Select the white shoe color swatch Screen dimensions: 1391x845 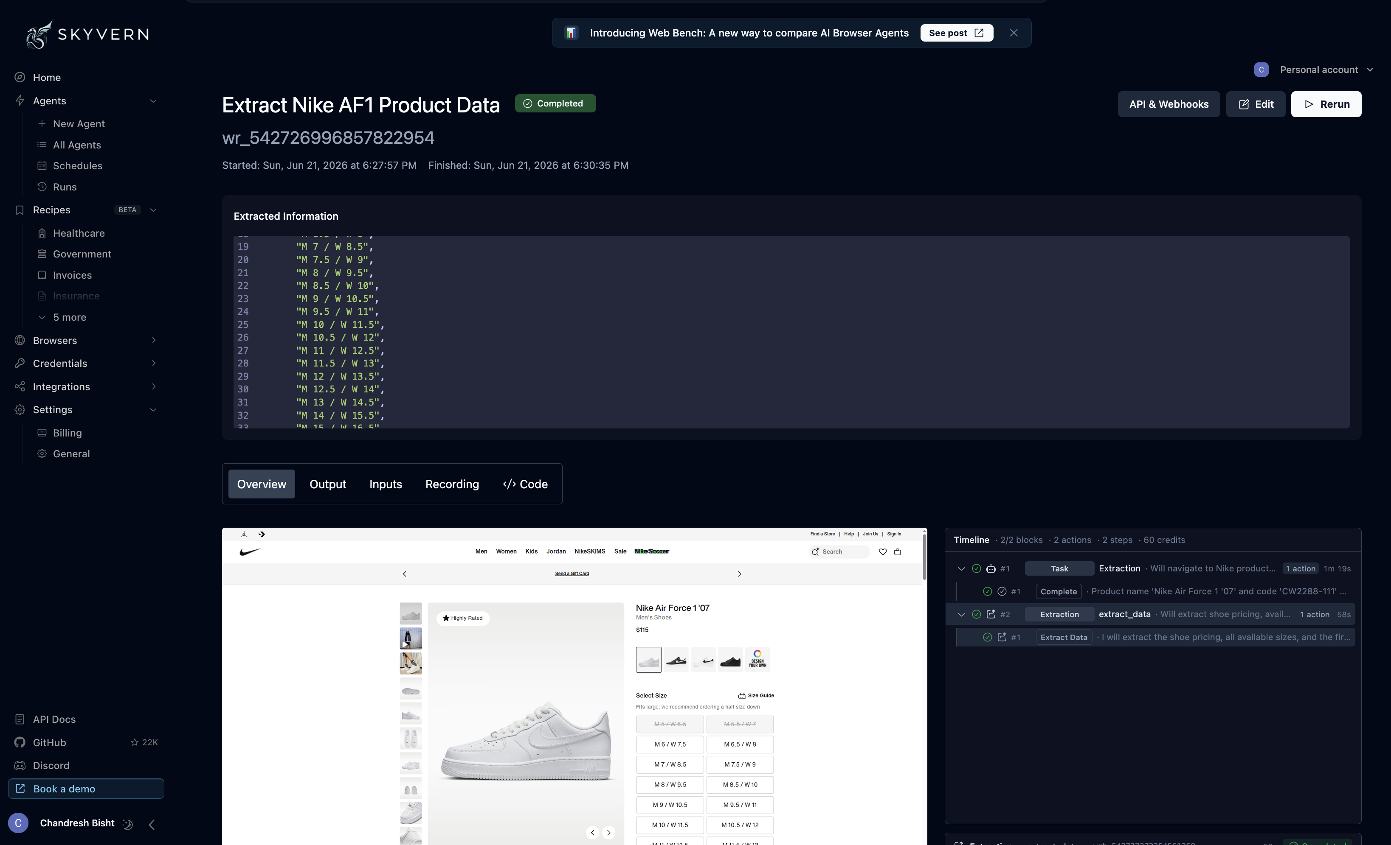click(x=649, y=660)
